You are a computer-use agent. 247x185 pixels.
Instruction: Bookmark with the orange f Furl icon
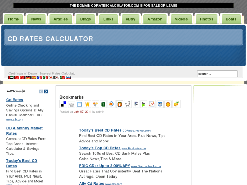(x=120, y=104)
